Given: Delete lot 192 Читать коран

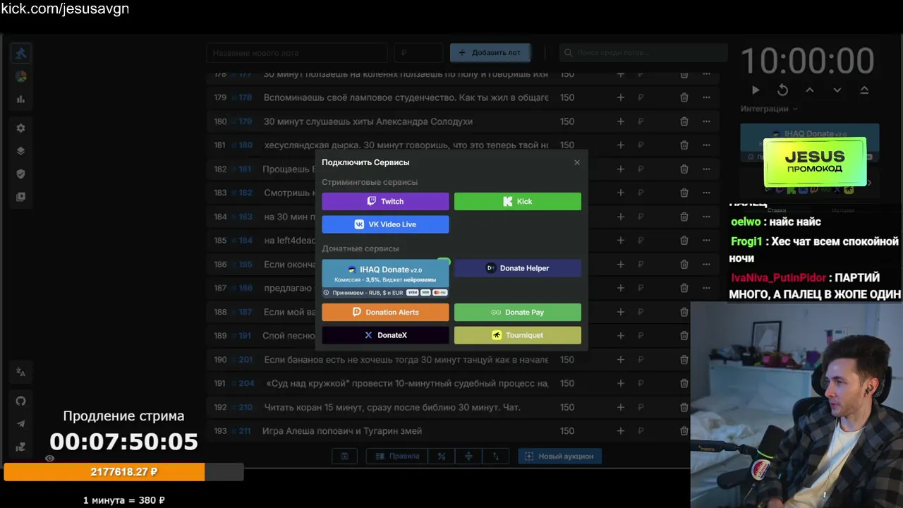Looking at the screenshot, I should click(x=684, y=407).
